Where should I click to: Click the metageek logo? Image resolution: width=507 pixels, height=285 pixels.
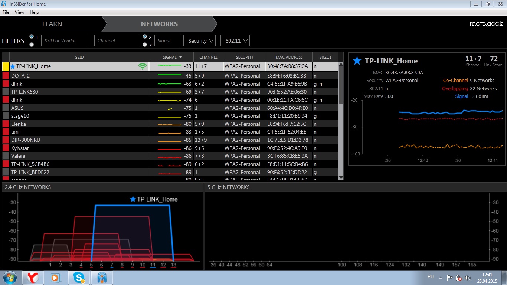click(486, 24)
